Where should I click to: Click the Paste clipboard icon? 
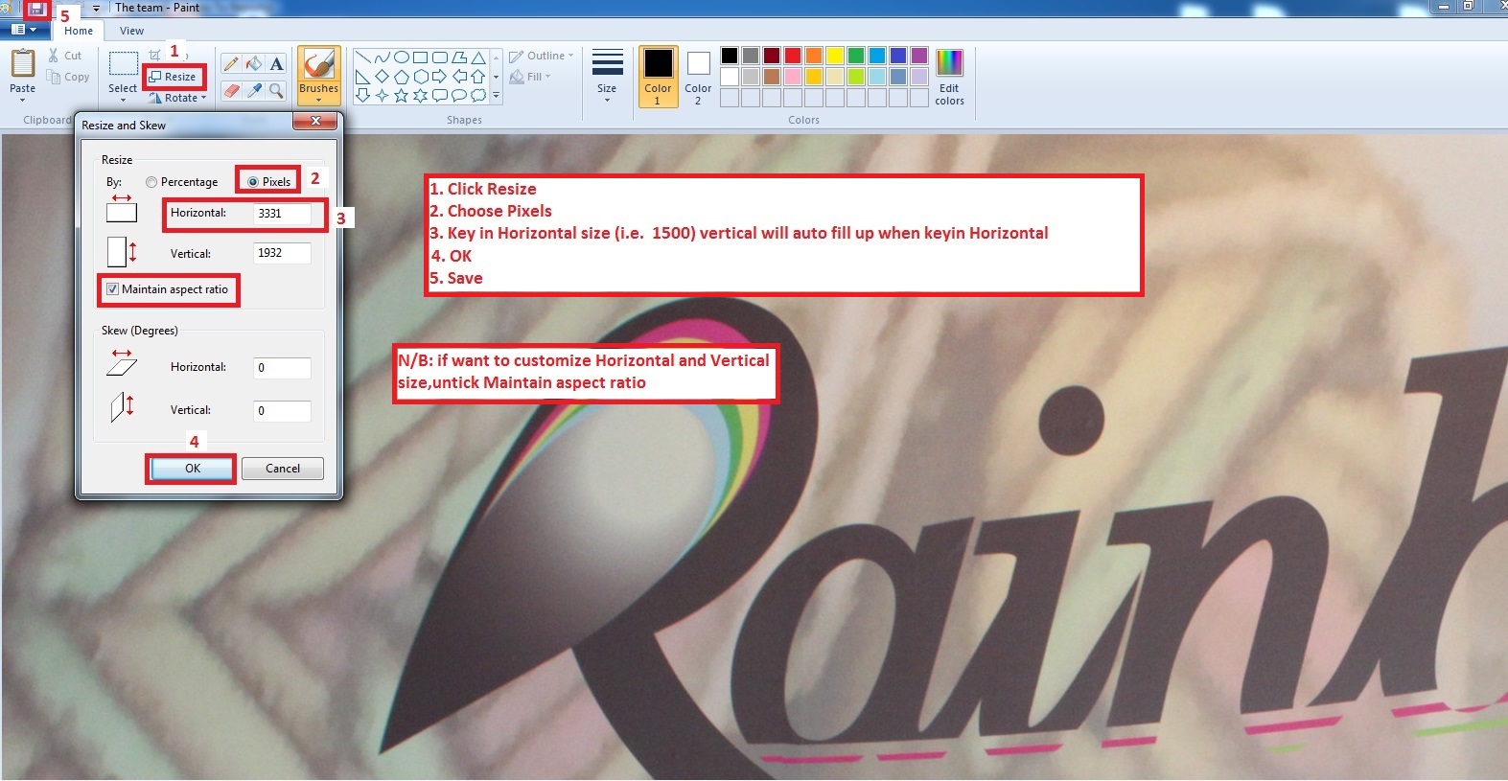(22, 65)
